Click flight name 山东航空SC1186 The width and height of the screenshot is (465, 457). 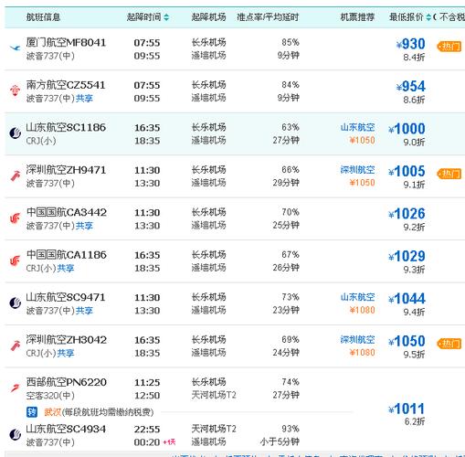click(x=66, y=127)
